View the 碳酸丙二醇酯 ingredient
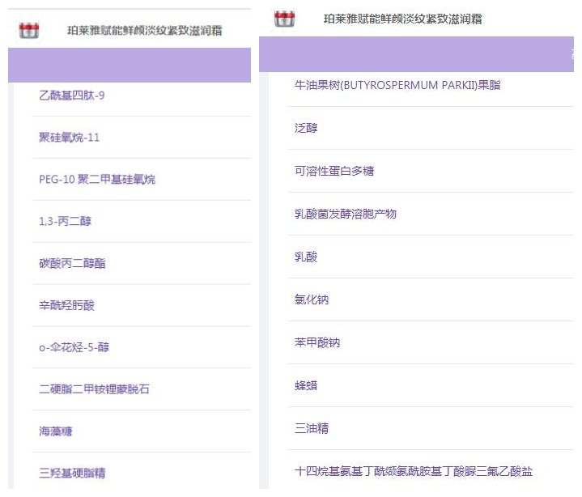This screenshot has width=582, height=497. click(72, 263)
